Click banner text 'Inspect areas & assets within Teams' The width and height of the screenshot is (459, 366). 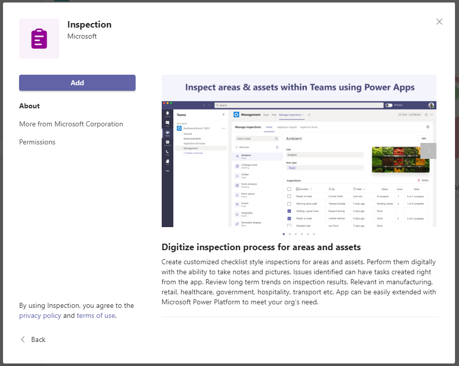[x=261, y=87]
